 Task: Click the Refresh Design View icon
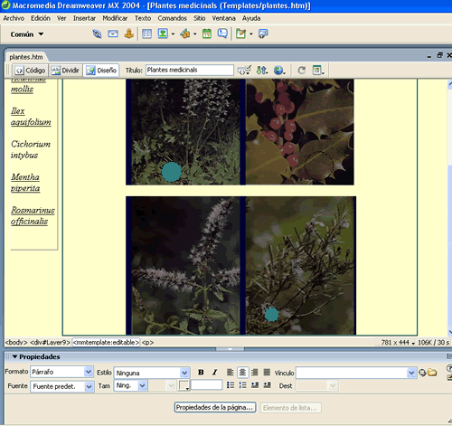(x=302, y=71)
